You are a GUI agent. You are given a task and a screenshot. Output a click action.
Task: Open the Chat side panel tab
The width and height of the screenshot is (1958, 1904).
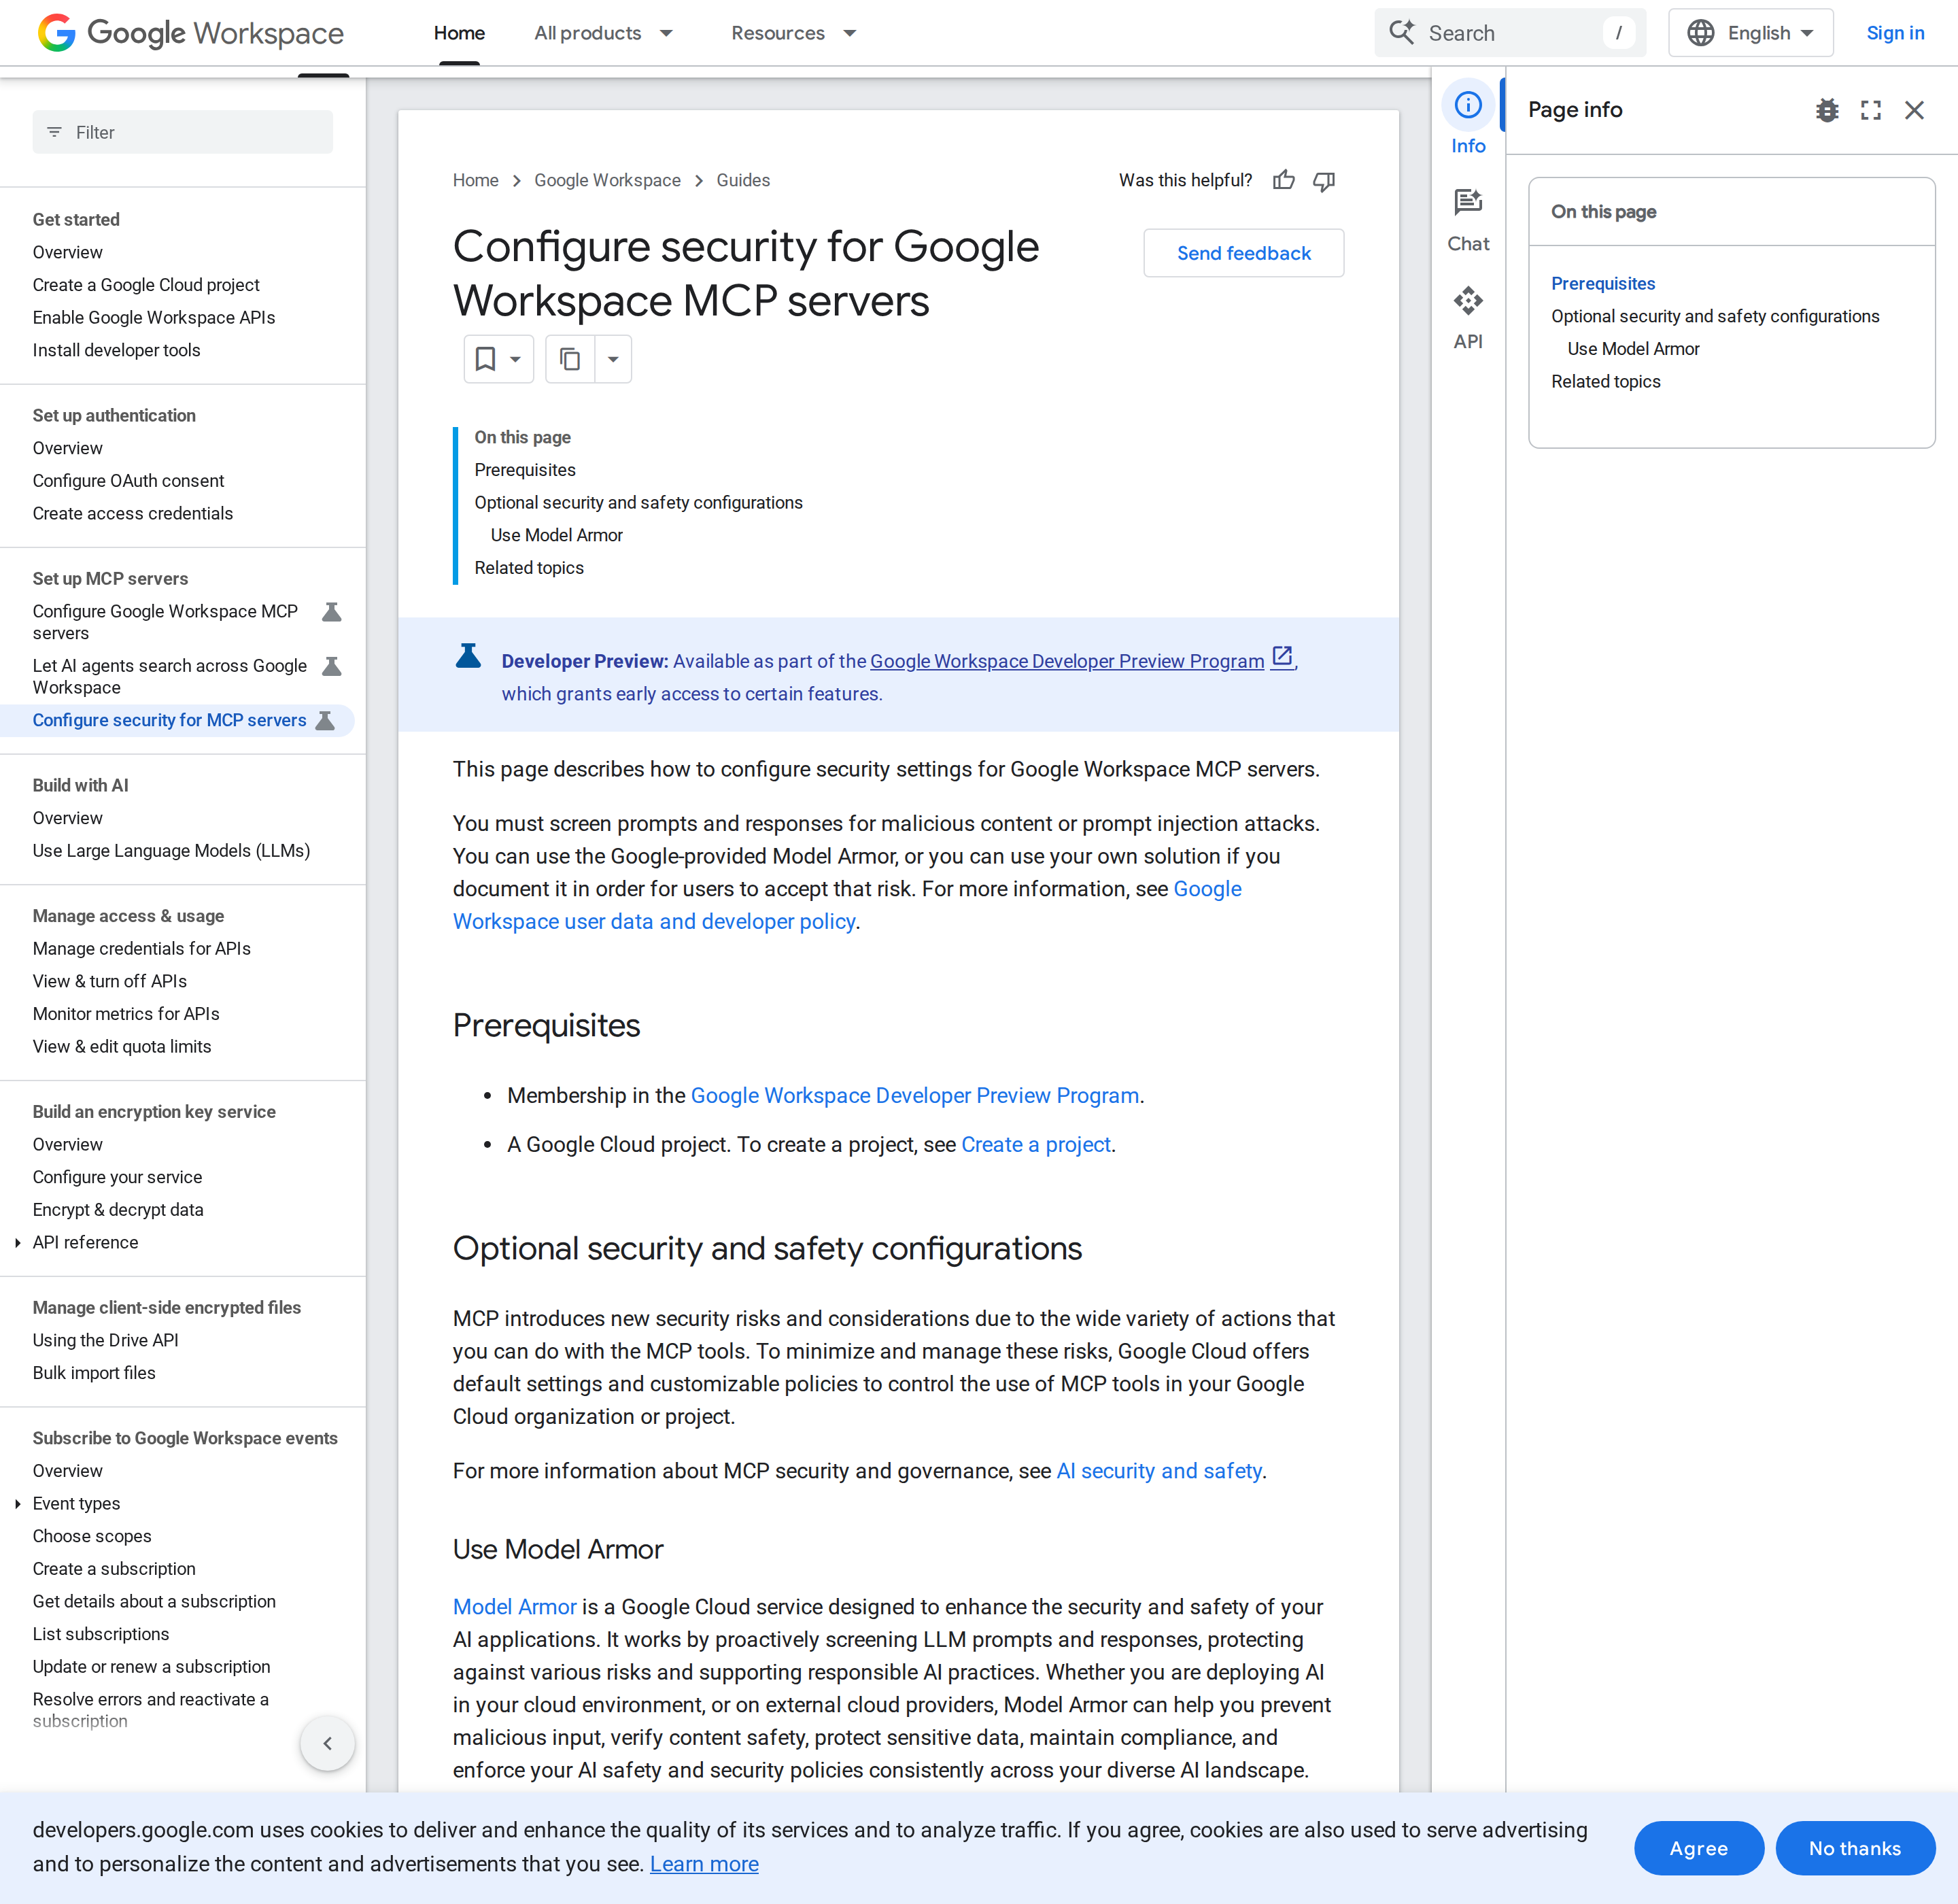(x=1468, y=220)
